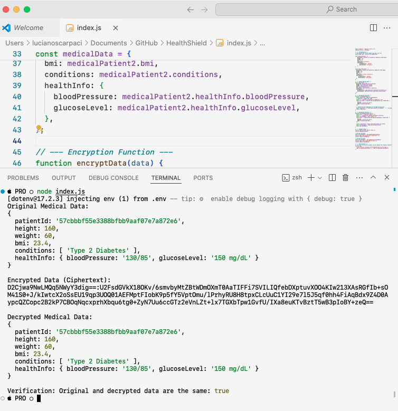This screenshot has width=398, height=411.
Task: Click 'Original Medical Data:' terminal line
Action: [x=48, y=206]
